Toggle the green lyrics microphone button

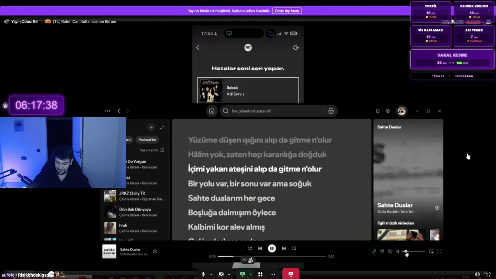click(374, 251)
